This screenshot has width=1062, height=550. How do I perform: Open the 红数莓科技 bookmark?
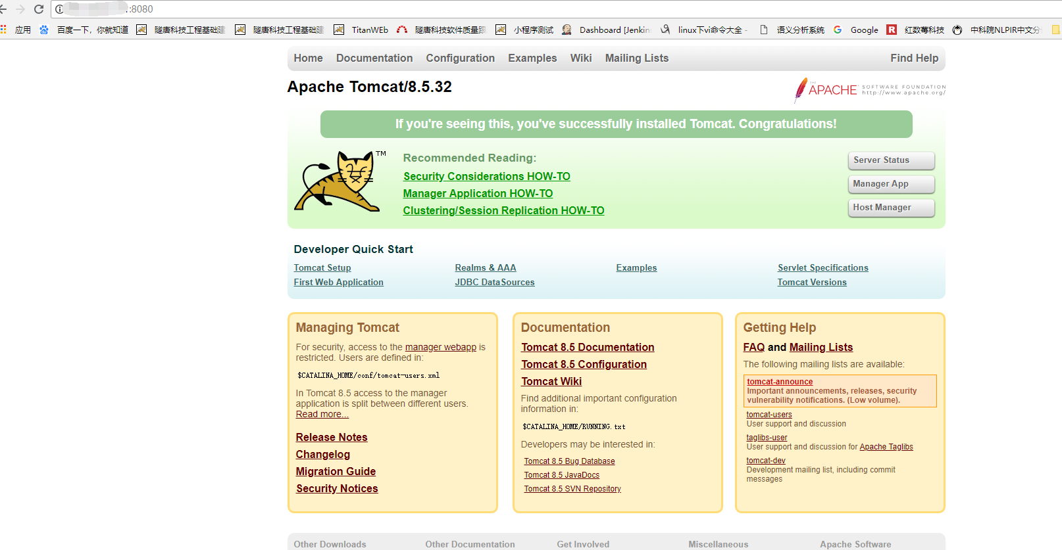coord(916,30)
